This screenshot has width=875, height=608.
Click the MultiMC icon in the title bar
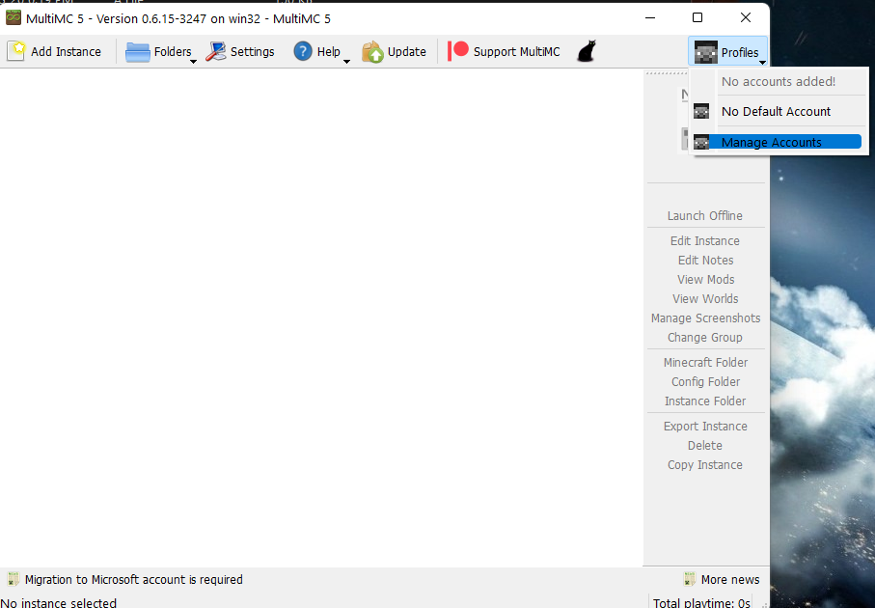tap(14, 16)
